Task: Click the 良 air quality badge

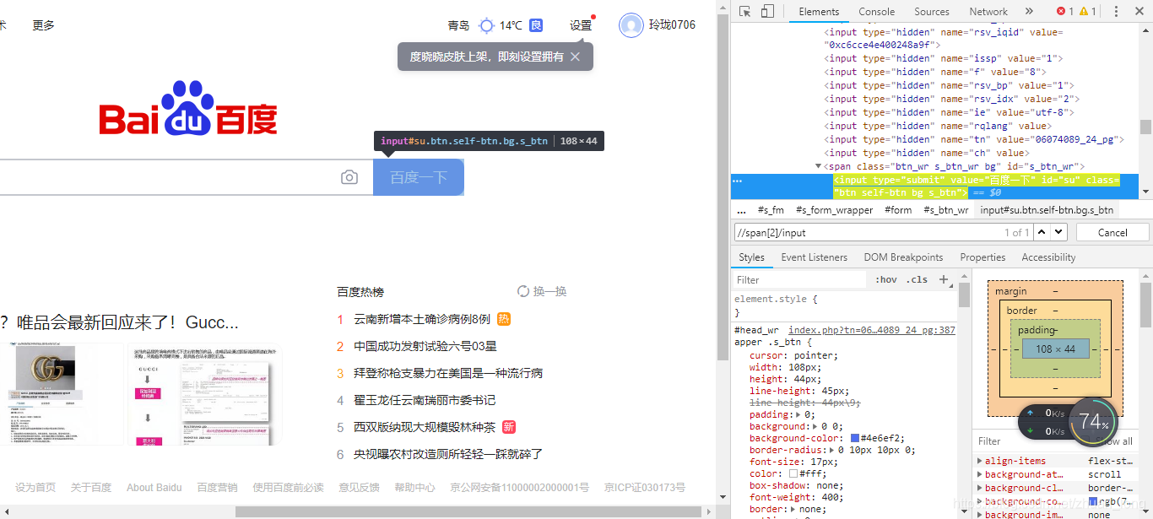Action: pos(536,25)
